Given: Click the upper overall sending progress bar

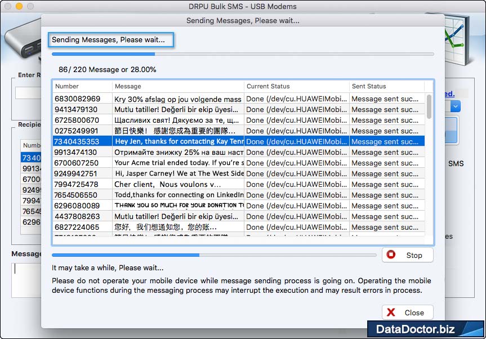Looking at the screenshot, I should pyautogui.click(x=243, y=54).
